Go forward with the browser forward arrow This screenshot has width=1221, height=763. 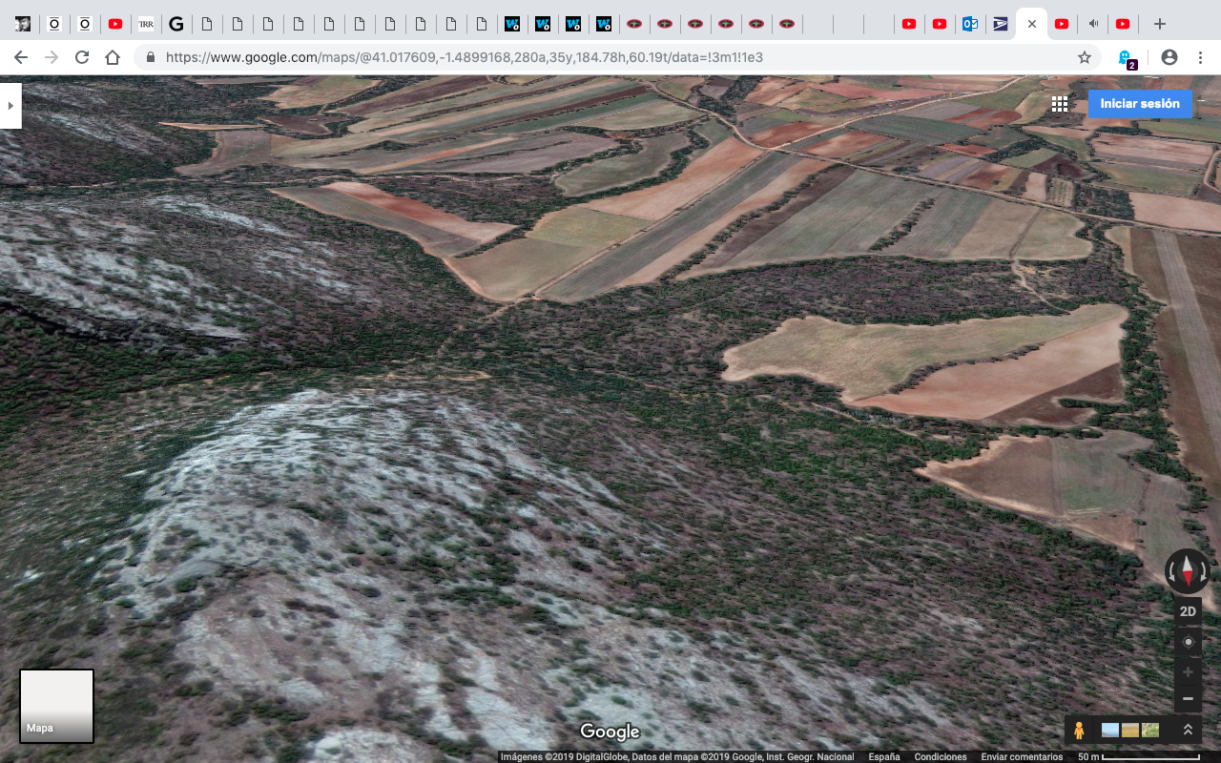pyautogui.click(x=52, y=57)
